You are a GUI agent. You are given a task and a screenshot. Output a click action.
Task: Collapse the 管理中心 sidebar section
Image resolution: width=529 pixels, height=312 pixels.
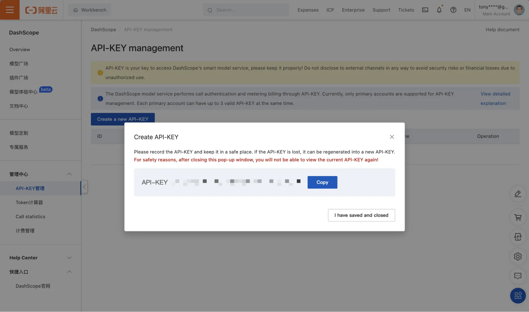pyautogui.click(x=69, y=174)
